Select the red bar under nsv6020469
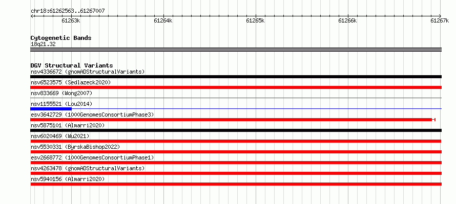Image resolution: width=456 pixels, height=204 pixels. (x=236, y=141)
